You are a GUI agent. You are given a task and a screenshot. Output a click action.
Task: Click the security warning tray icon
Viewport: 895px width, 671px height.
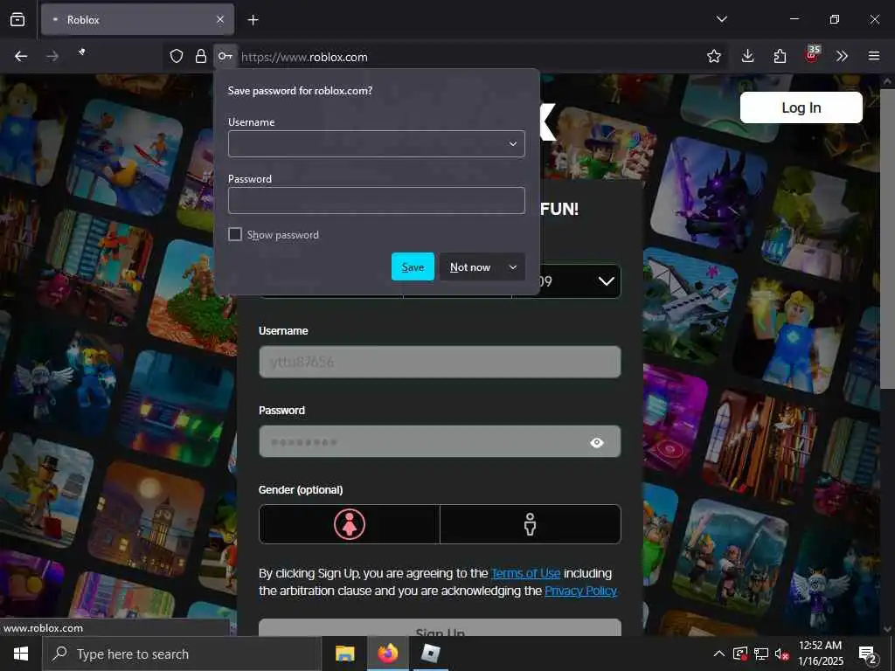click(740, 654)
